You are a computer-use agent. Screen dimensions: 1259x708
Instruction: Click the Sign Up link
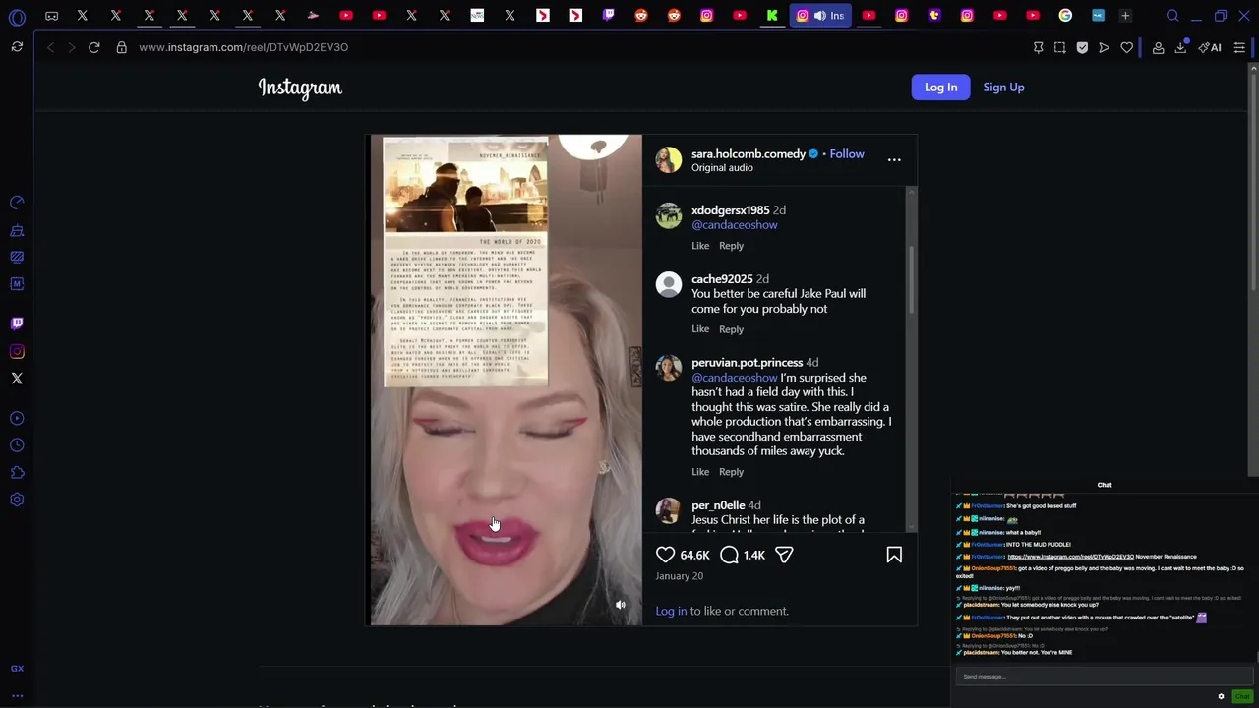pos(1003,88)
